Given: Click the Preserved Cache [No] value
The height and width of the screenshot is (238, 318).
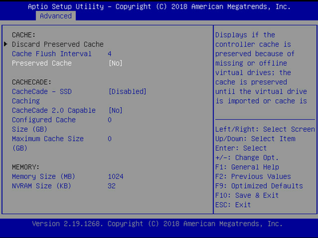Looking at the screenshot, I should 115,63.
